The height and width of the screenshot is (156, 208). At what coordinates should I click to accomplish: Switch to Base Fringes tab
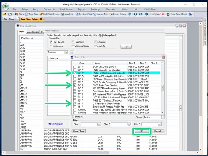(33, 32)
